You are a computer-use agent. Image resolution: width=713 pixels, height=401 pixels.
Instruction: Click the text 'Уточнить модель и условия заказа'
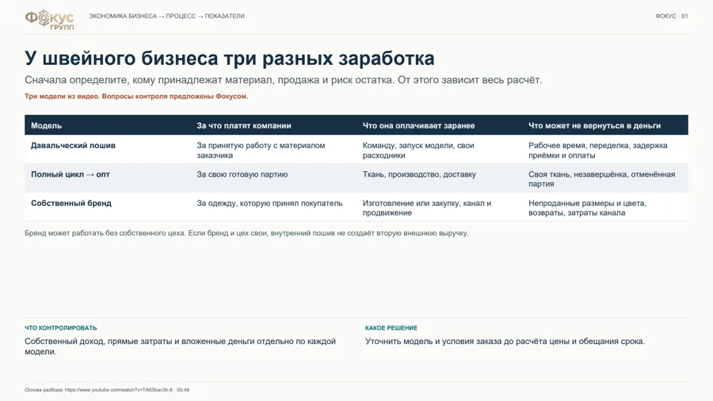tap(505, 342)
